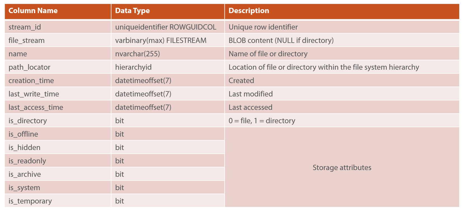The image size is (464, 213).
Task: Click the hierarchyid data type cell
Action: [168, 67]
